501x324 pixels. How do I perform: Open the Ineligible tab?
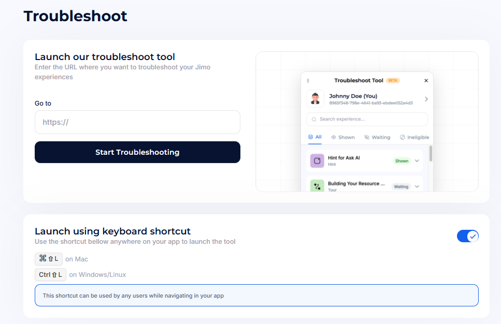(x=414, y=137)
